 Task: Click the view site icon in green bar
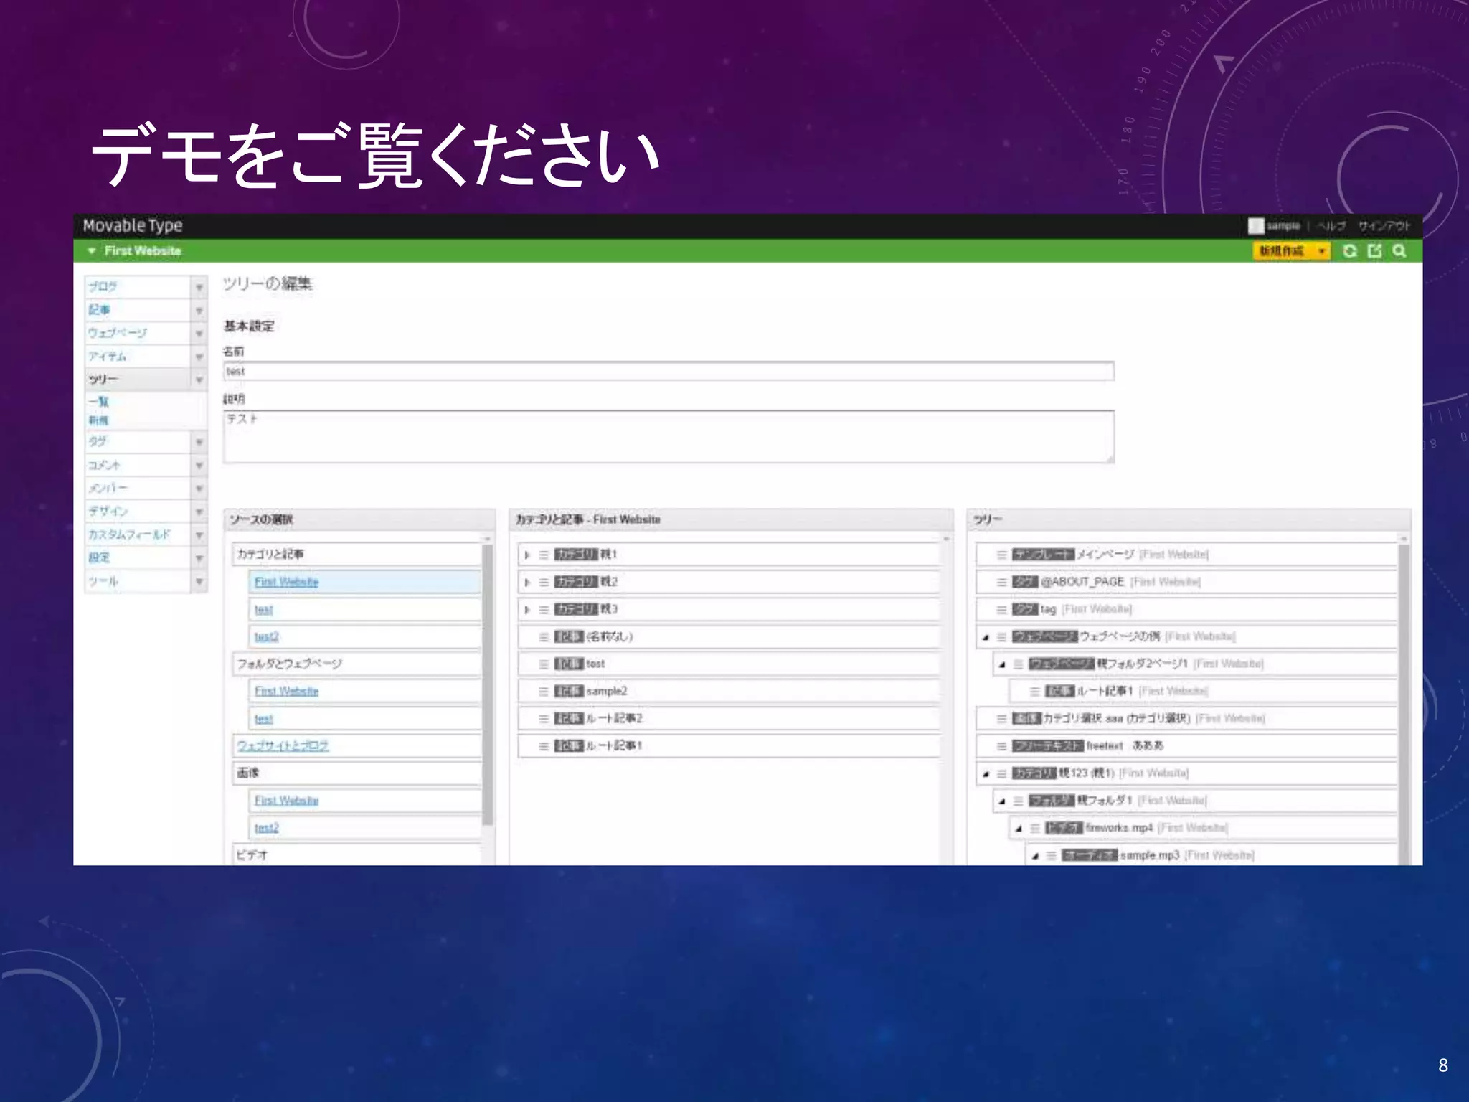pyautogui.click(x=1374, y=250)
